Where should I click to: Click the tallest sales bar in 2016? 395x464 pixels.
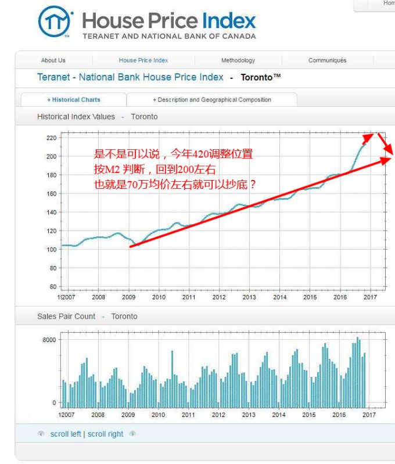[358, 373]
